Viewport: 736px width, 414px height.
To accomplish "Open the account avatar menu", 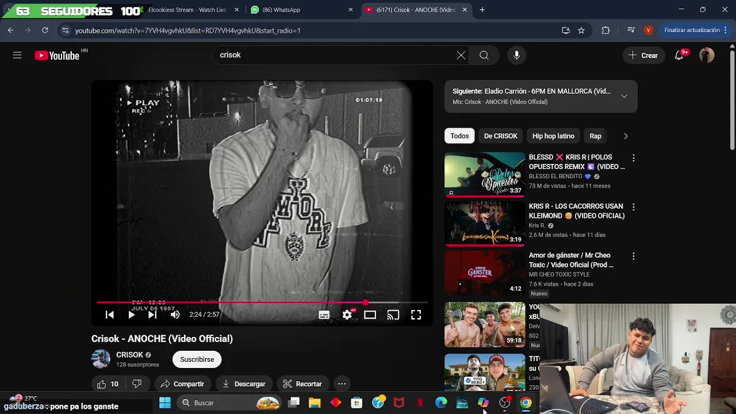I will pyautogui.click(x=707, y=55).
